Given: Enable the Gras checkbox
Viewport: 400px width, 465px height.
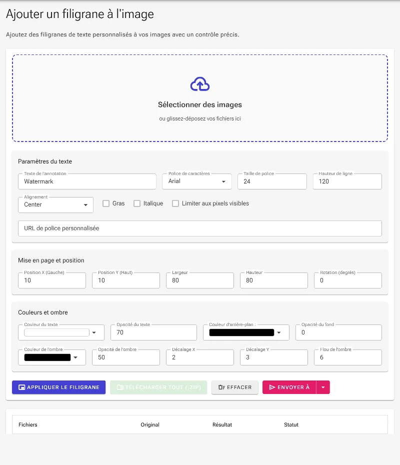Looking at the screenshot, I should pos(106,203).
